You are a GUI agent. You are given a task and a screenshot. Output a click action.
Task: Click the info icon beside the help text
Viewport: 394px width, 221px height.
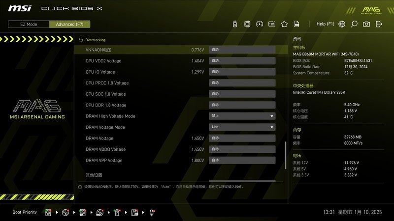[x=80, y=187]
